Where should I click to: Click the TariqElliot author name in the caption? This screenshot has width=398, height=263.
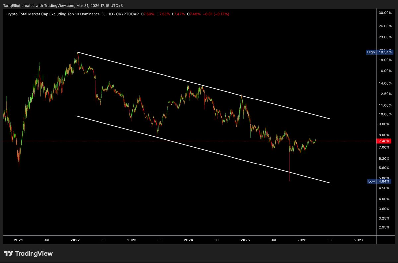tap(12, 6)
